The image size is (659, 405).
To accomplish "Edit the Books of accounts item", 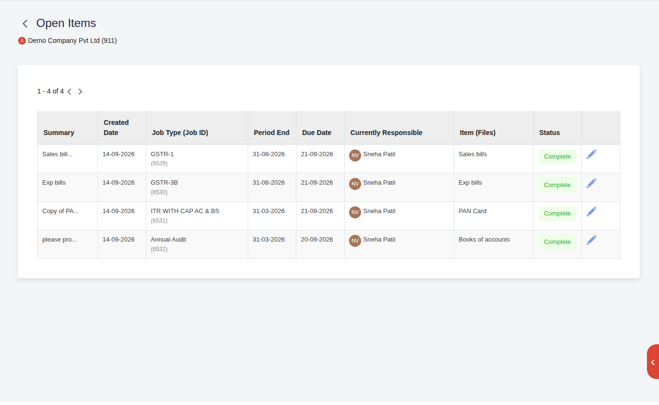I will pos(591,240).
